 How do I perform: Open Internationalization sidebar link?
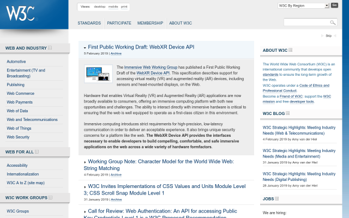(x=23, y=174)
